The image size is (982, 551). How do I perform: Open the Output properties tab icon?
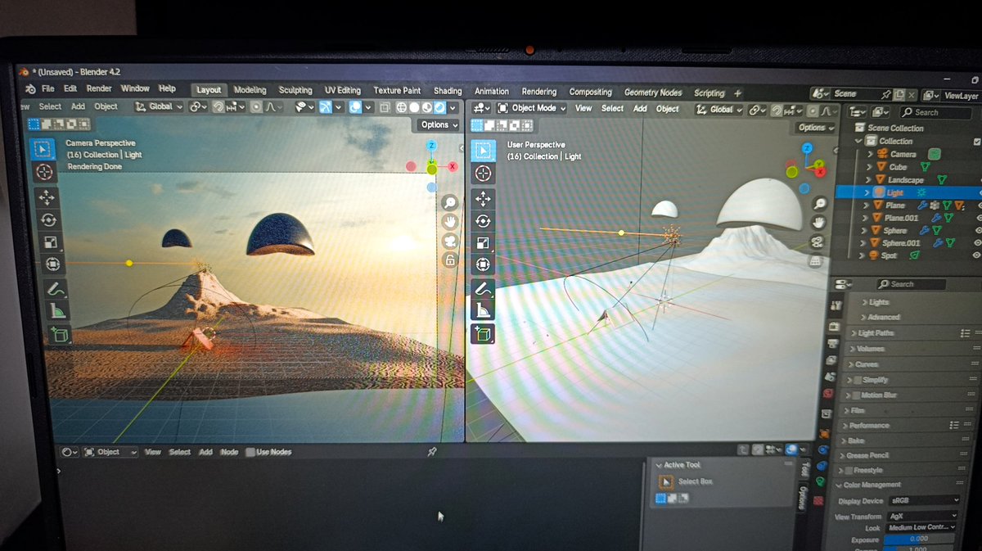point(831,345)
